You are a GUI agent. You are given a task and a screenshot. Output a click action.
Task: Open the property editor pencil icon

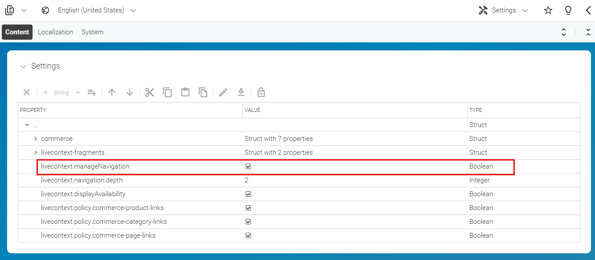click(223, 92)
